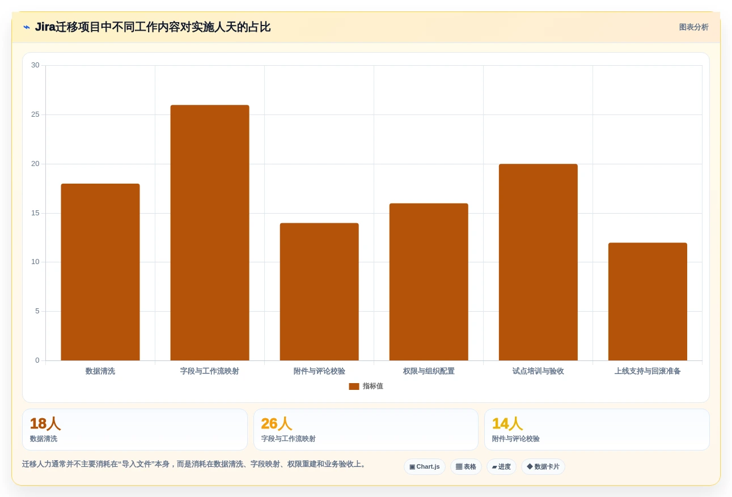Click the Chart.js tag button

pyautogui.click(x=425, y=467)
